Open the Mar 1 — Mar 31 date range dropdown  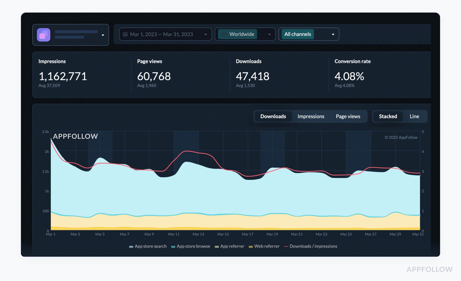[165, 34]
